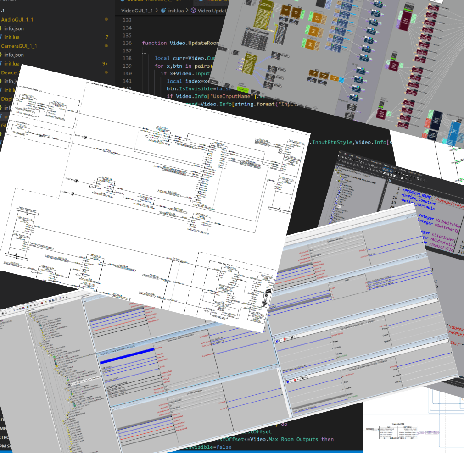Click line number 133 in gutter
This screenshot has width=464, height=453.
[x=127, y=20]
